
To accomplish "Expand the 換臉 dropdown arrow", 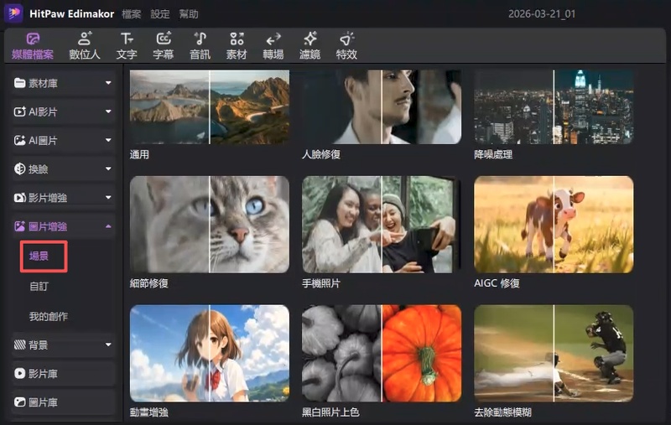I will pyautogui.click(x=108, y=168).
